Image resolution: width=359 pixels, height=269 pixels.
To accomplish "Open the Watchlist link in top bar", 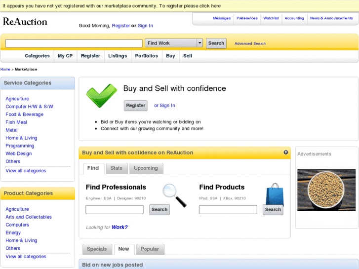I will pyautogui.click(x=271, y=18).
